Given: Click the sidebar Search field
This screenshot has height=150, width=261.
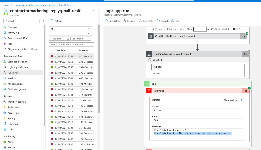Looking at the screenshot, I should (x=21, y=21).
